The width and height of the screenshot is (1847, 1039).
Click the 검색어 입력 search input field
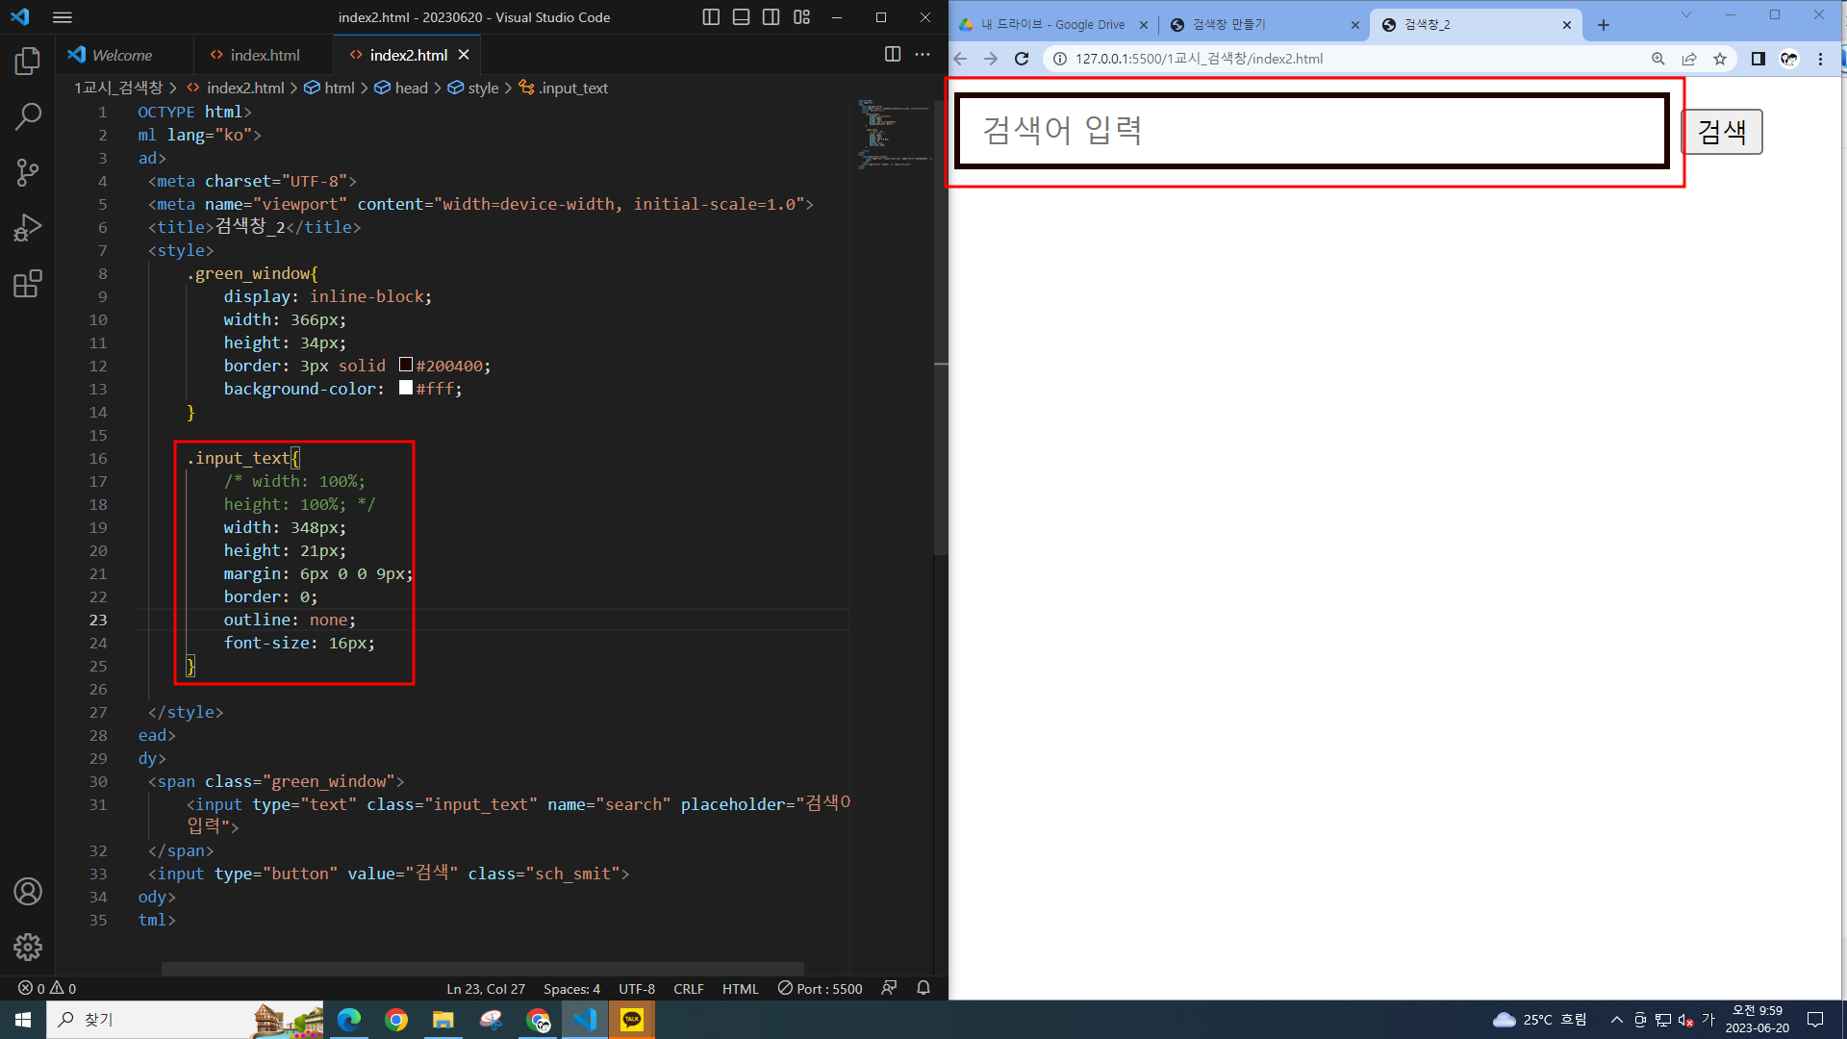coord(1310,131)
